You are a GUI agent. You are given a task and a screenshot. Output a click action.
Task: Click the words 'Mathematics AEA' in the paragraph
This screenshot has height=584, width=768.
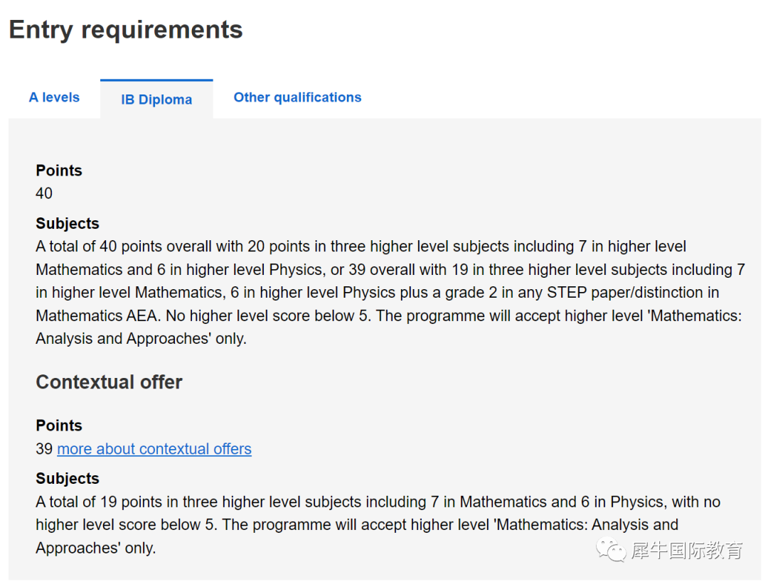tap(97, 315)
